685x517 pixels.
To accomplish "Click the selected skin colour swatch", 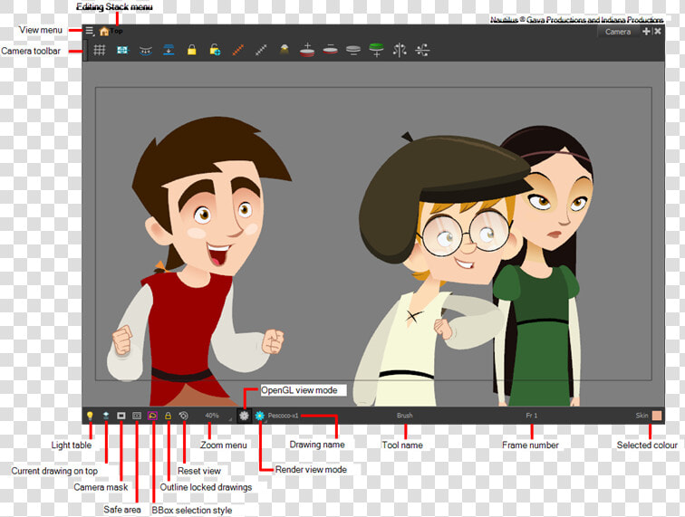I will [657, 416].
